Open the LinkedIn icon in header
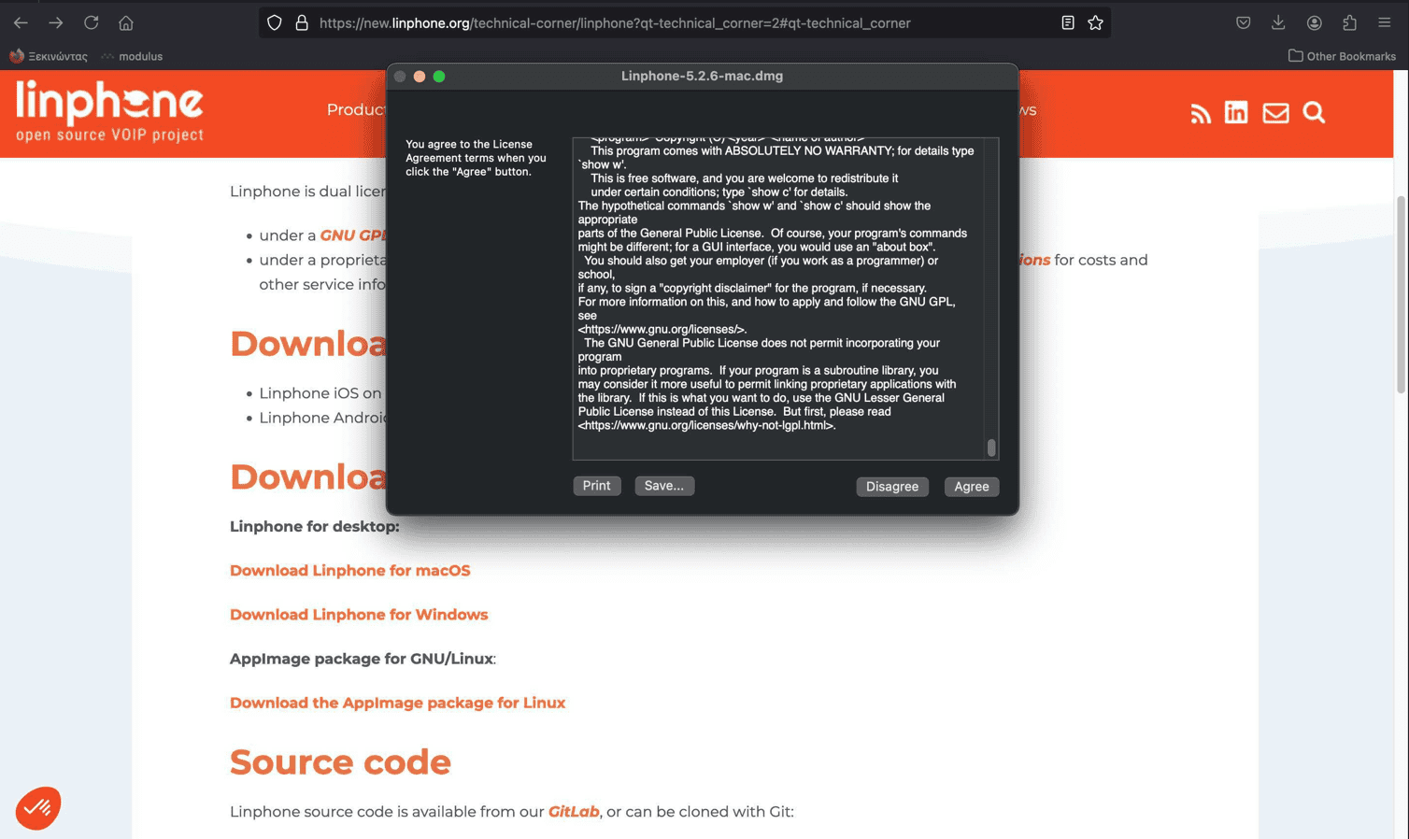Image resolution: width=1409 pixels, height=839 pixels. [1236, 112]
